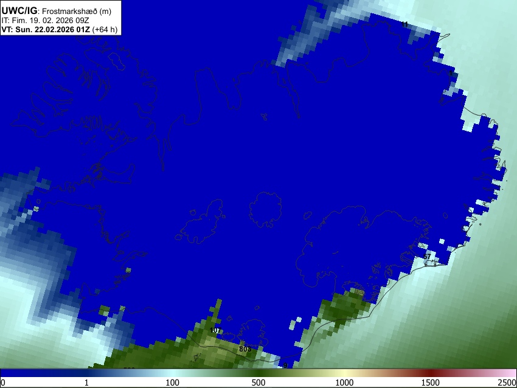Screen dimensions: 517x388
Task: Click the color scale label '100'
Action: tap(172, 383)
